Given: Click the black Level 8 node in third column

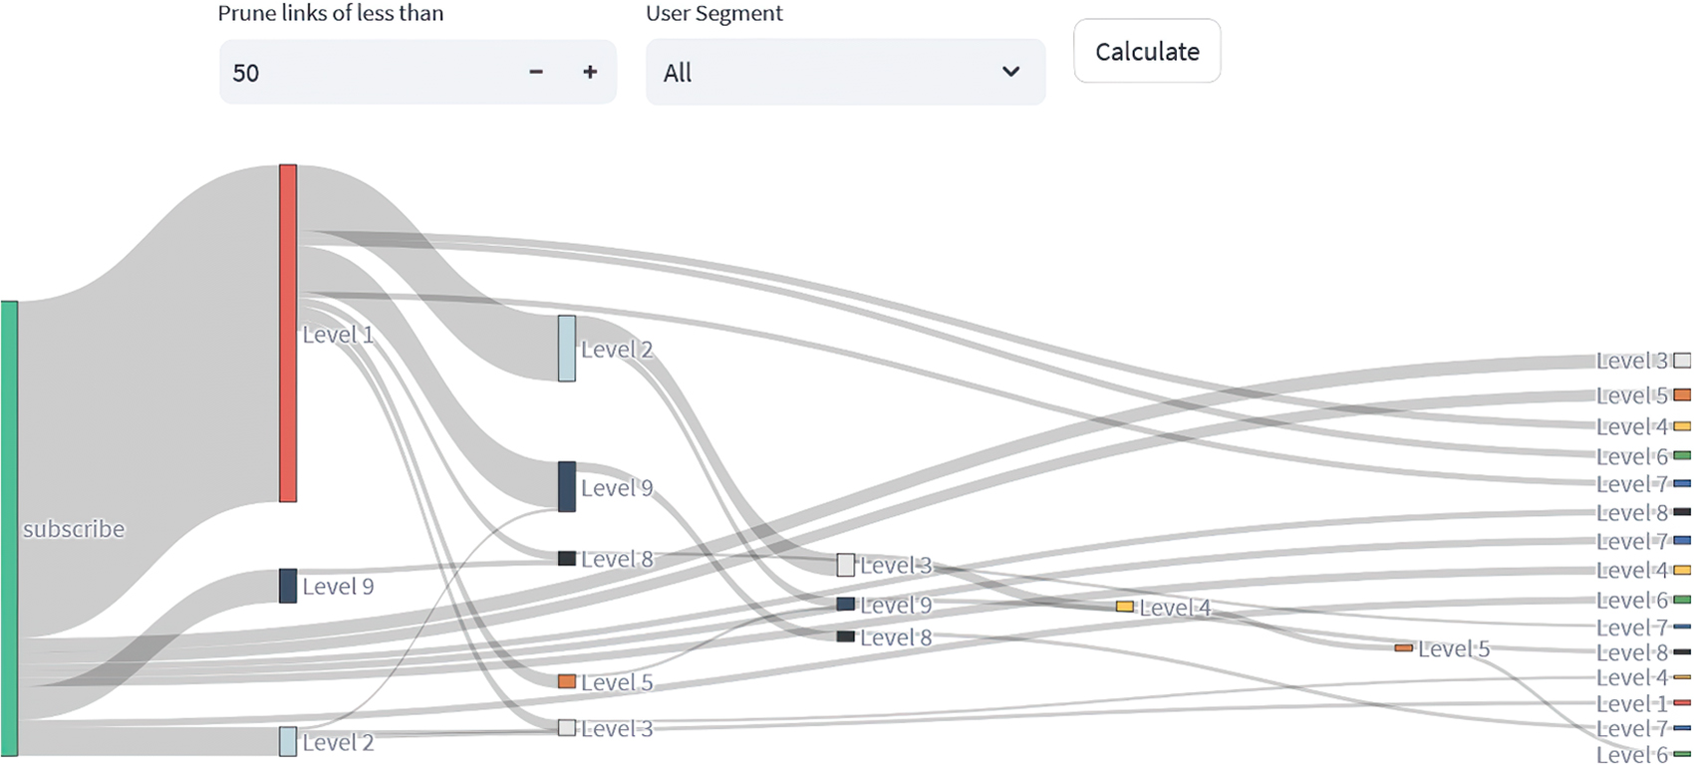Looking at the screenshot, I should [567, 559].
